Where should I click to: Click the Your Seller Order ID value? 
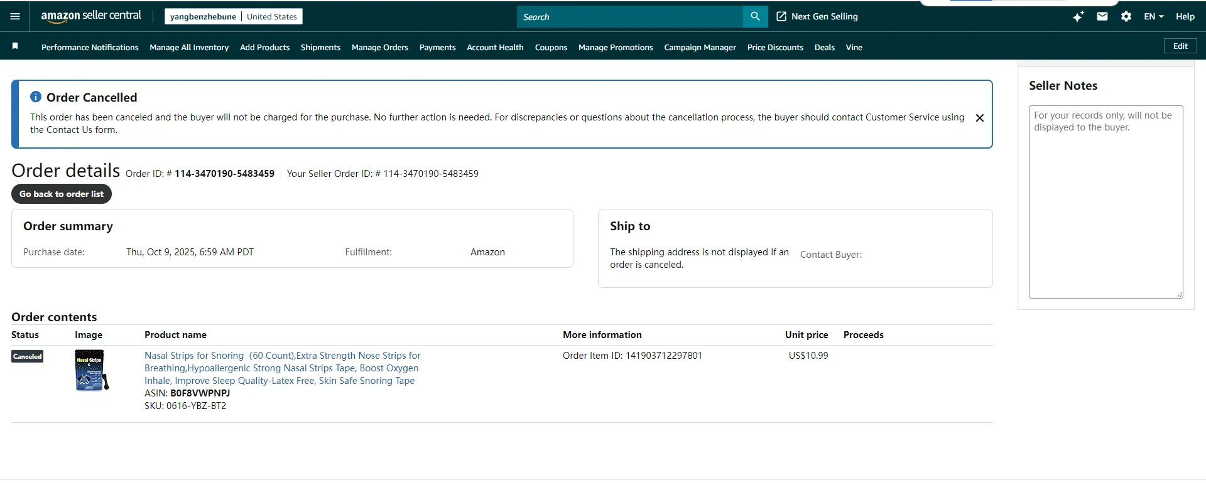pyautogui.click(x=431, y=174)
